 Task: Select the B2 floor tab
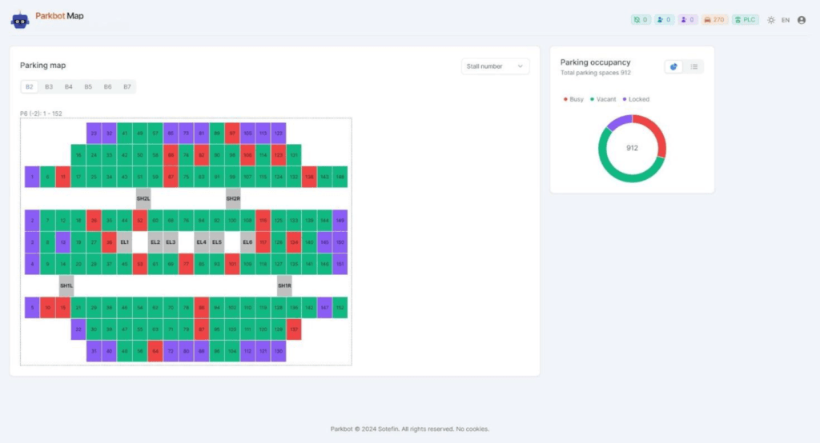(30, 86)
